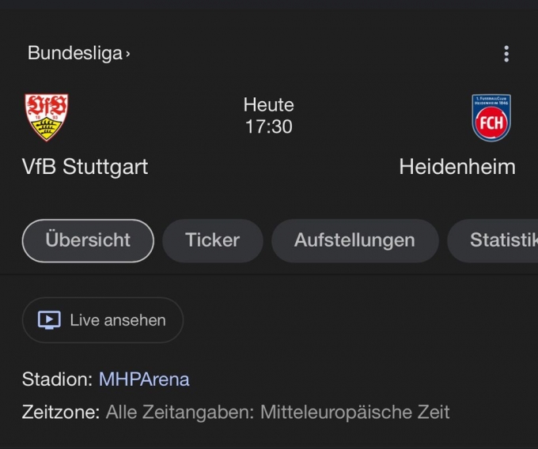Click the Alle Zeitangaben text
The width and height of the screenshot is (538, 449).
[x=180, y=412]
